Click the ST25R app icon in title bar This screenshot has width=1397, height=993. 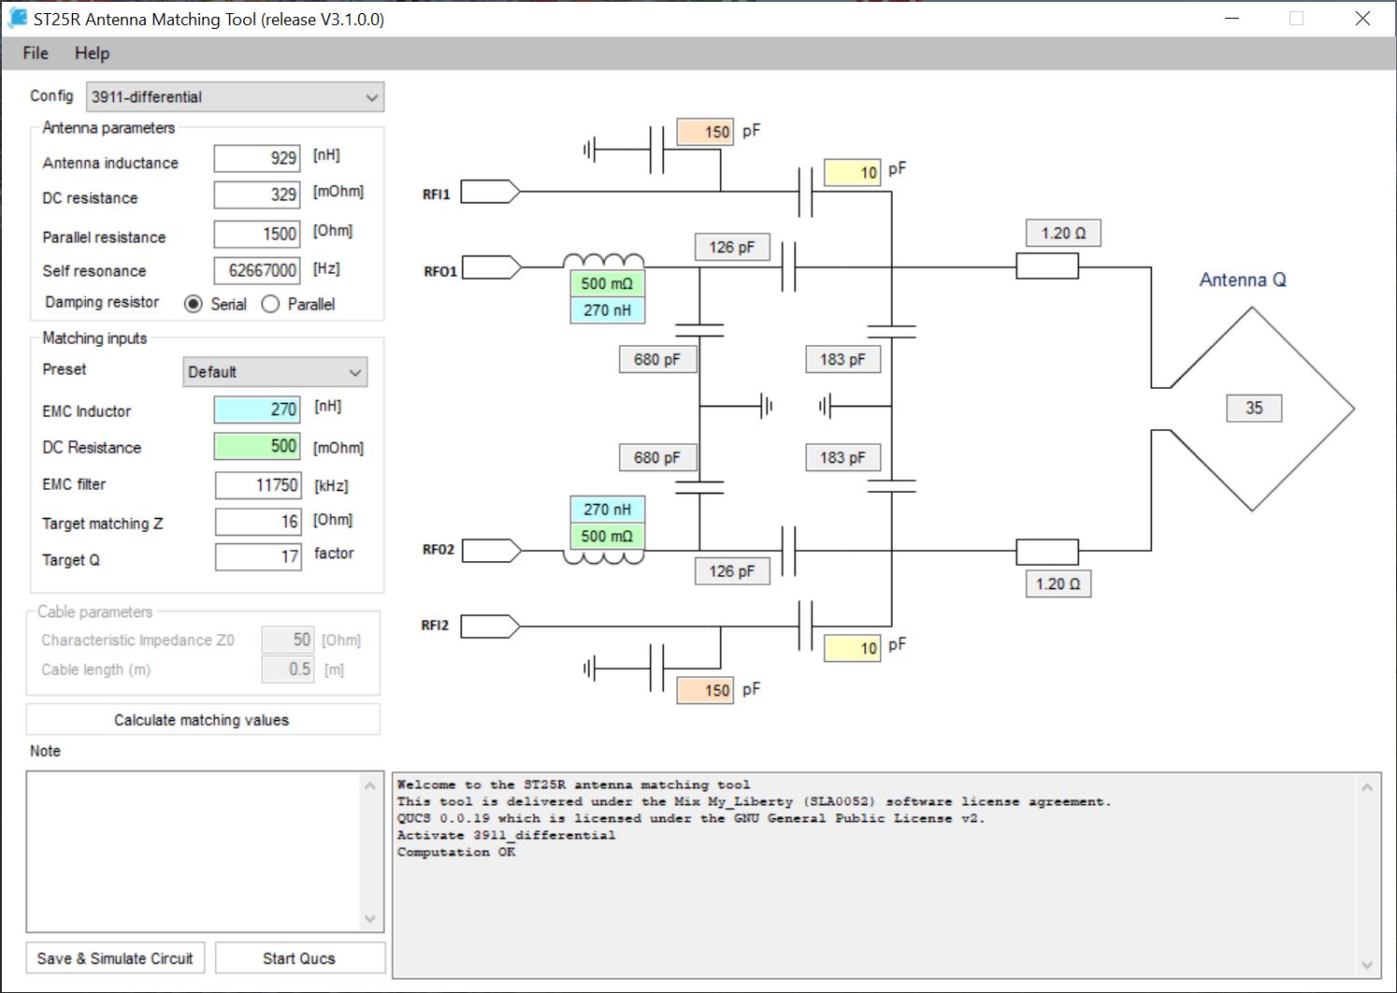click(17, 18)
